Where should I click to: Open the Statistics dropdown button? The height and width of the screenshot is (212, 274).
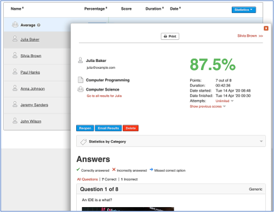[244, 10]
